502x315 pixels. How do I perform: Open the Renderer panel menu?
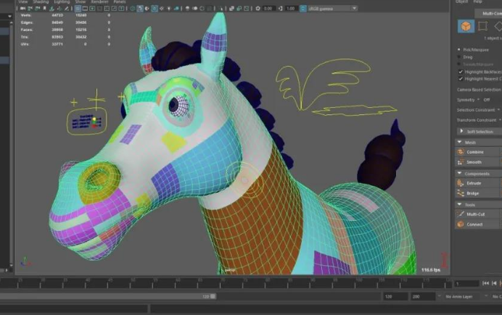tap(99, 2)
